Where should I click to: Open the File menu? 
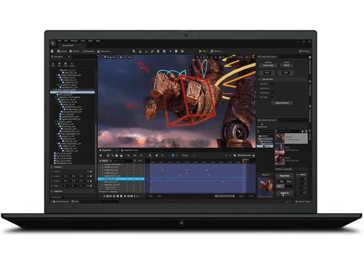pos(60,41)
